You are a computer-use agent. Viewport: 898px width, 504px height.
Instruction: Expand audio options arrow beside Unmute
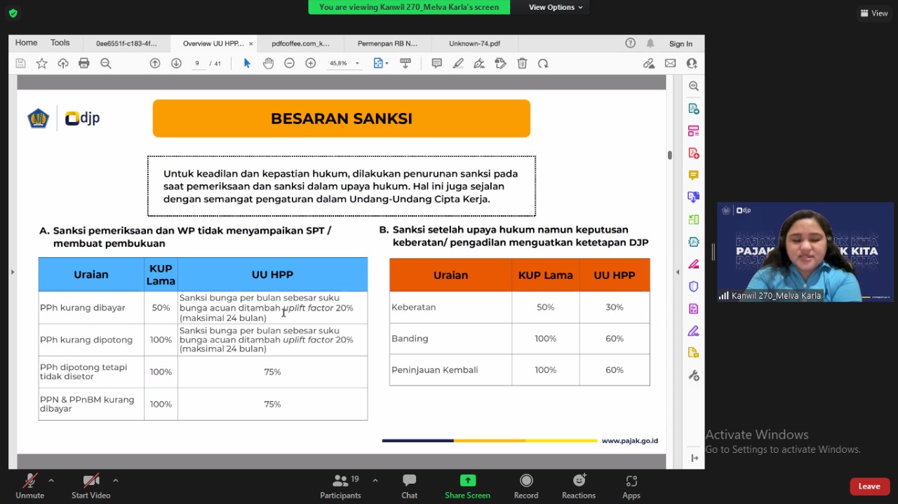pos(51,480)
